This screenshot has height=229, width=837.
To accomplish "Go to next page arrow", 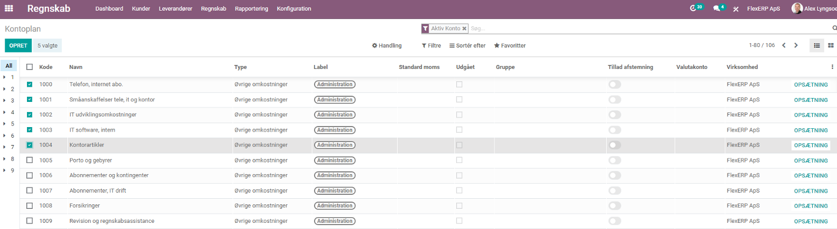I will point(796,45).
